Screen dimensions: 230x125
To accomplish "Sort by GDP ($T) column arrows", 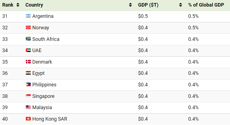I will click(181, 5).
